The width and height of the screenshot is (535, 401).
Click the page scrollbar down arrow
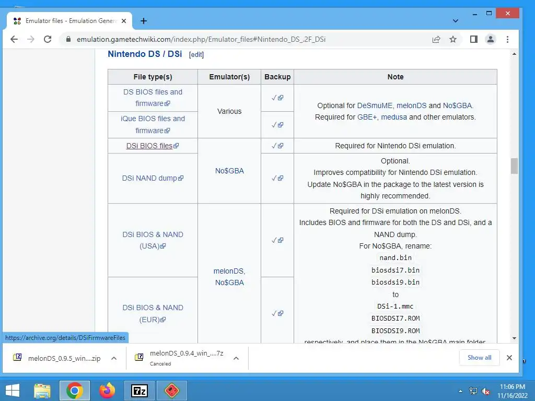click(514, 338)
